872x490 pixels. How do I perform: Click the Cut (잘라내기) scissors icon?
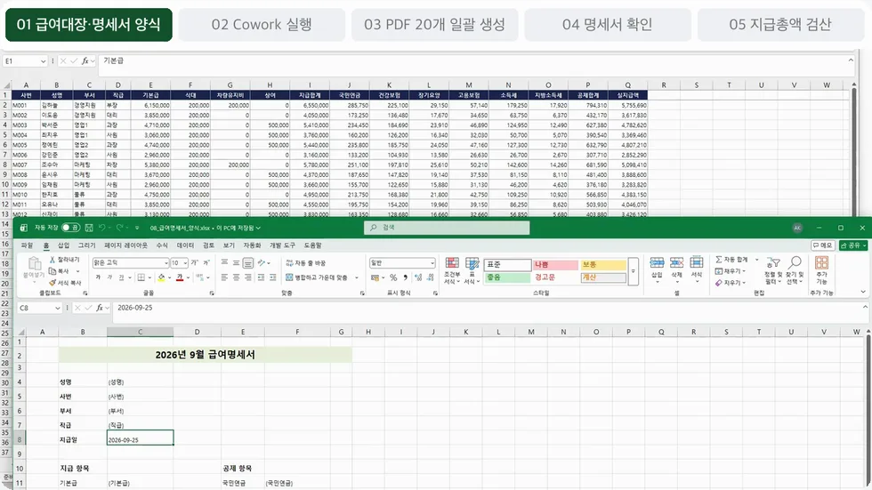(52, 260)
